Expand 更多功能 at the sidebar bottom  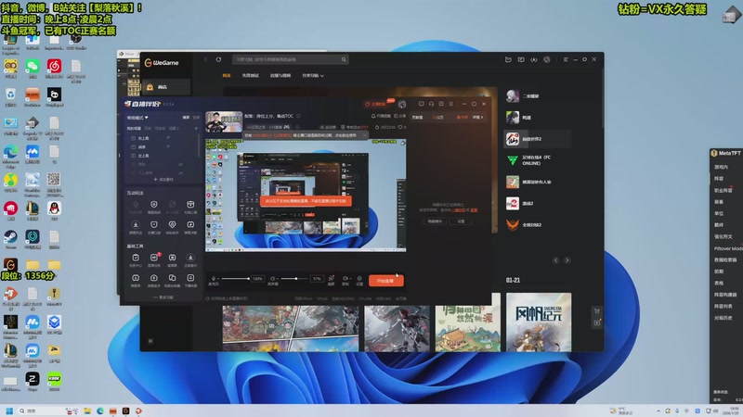click(x=163, y=297)
